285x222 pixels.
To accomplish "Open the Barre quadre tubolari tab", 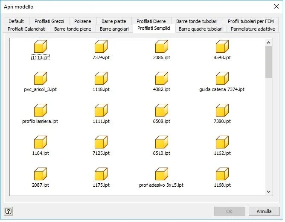I will (201, 29).
